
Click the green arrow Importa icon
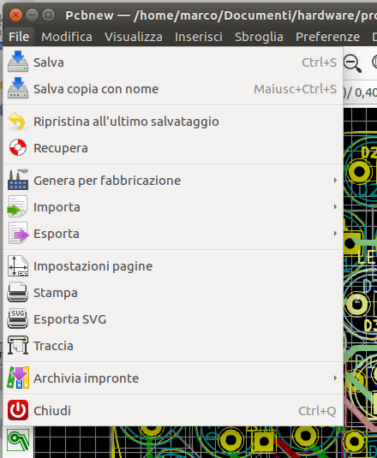point(17,206)
